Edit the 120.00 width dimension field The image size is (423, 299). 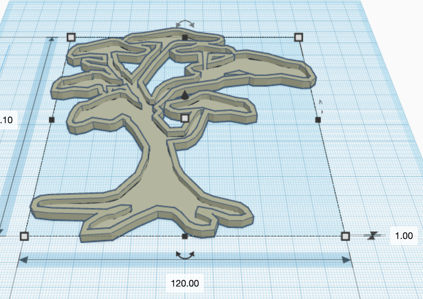(x=185, y=283)
